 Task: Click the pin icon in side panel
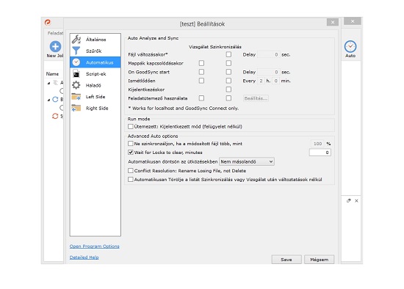[x=349, y=200]
